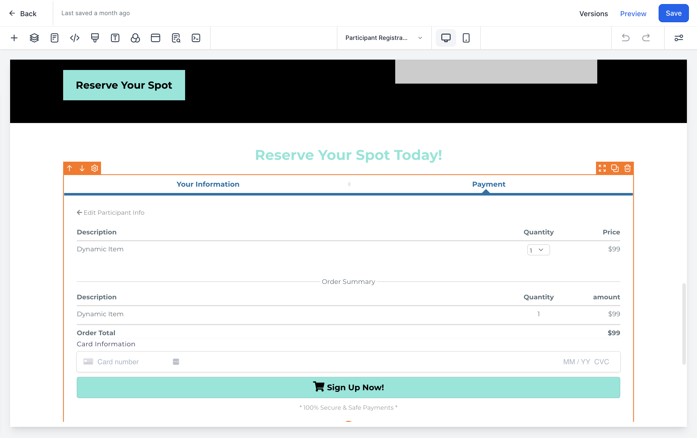Click the popup window icon
Viewport: 697px width, 438px height.
[x=155, y=38]
